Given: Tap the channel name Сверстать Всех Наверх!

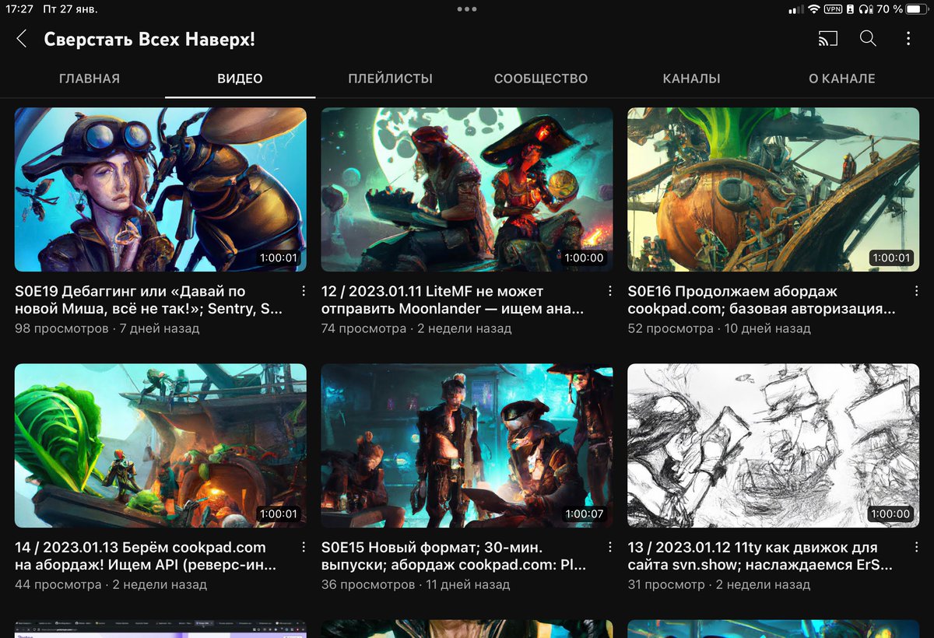Looking at the screenshot, I should click(149, 39).
